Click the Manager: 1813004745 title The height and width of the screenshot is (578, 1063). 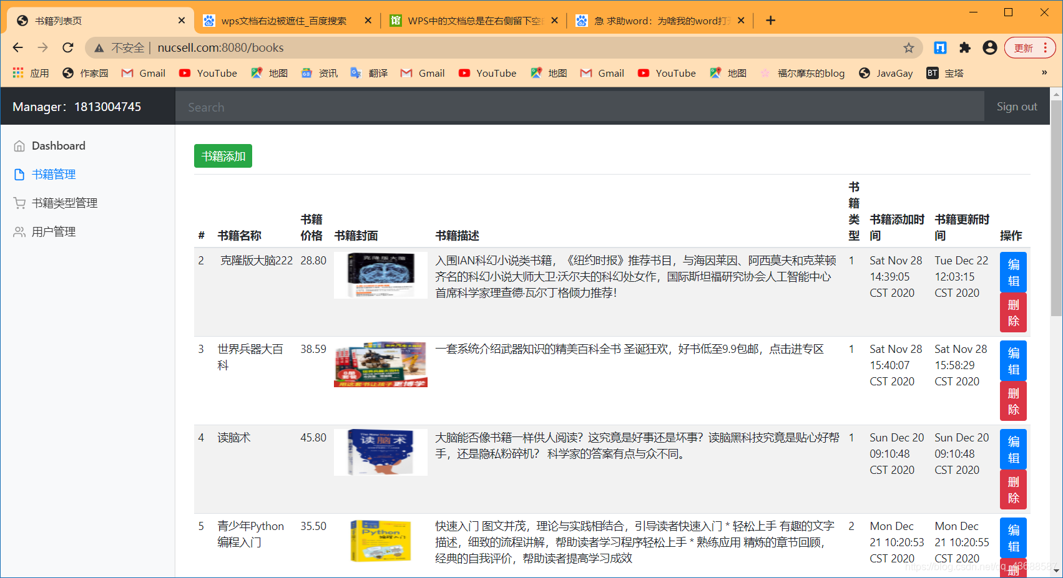point(77,107)
